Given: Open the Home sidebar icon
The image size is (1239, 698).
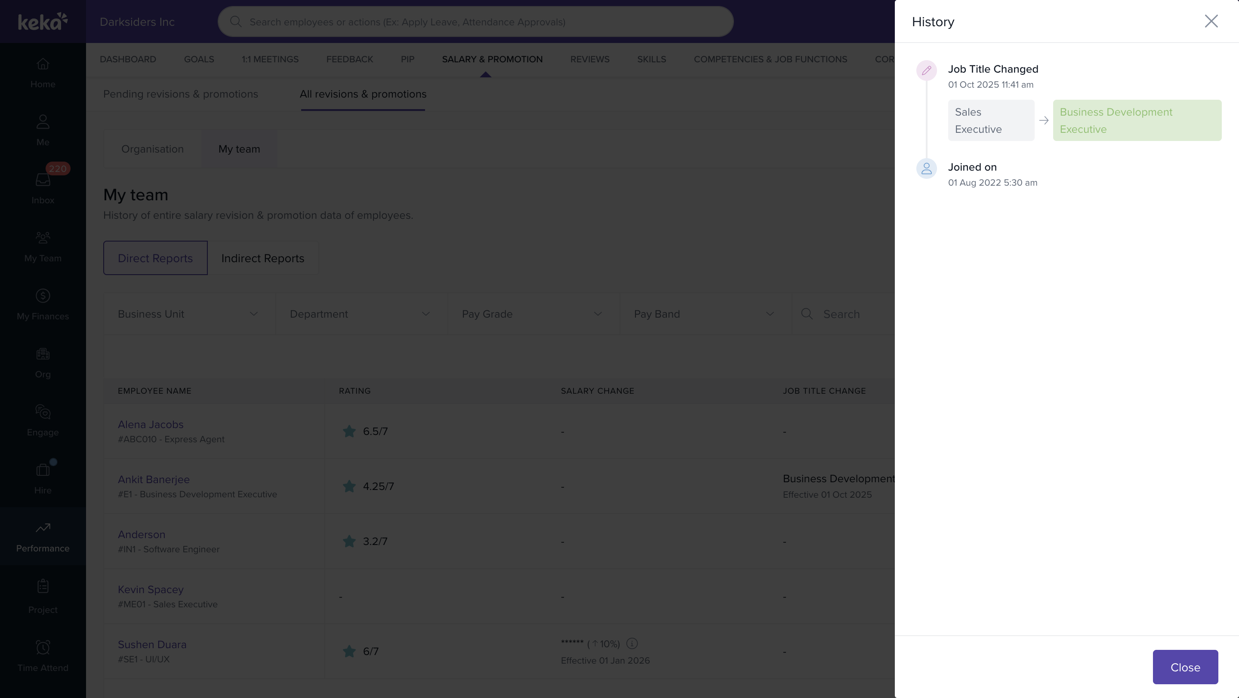Looking at the screenshot, I should (x=43, y=64).
